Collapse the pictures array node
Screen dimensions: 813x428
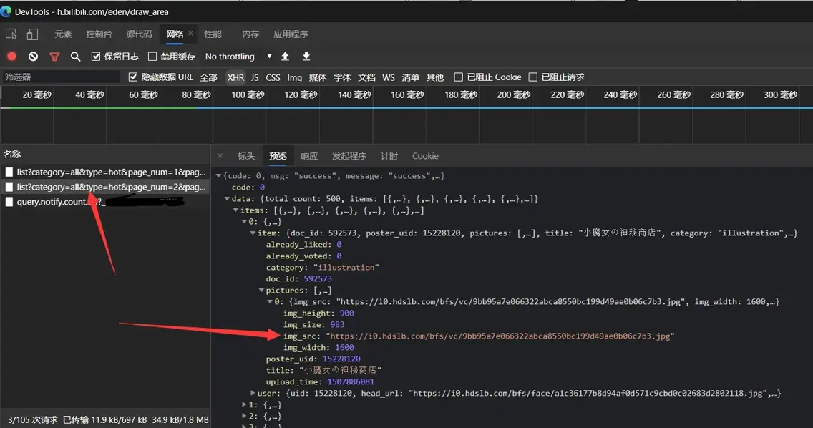[262, 291]
